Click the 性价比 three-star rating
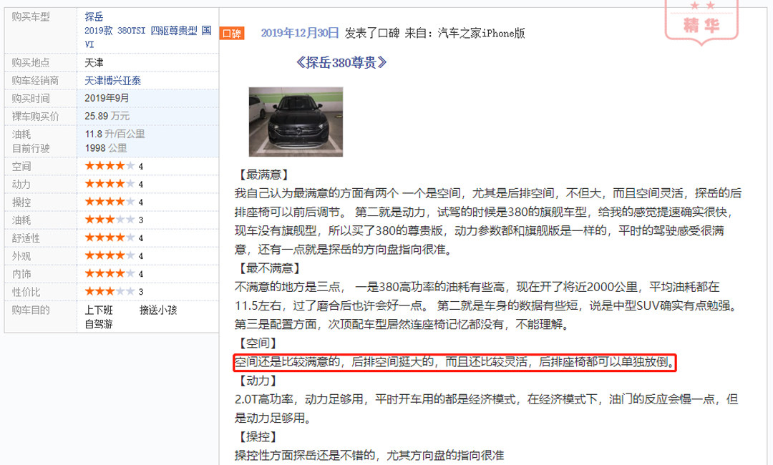 tap(110, 291)
